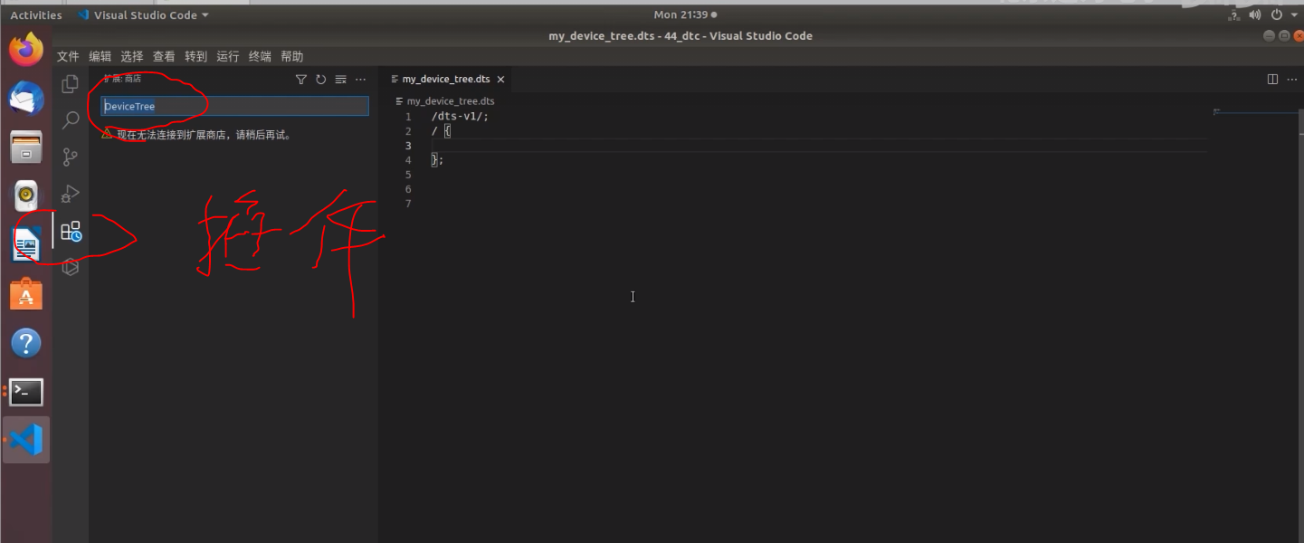Open the Search view in activity bar
This screenshot has width=1304, height=543.
(x=70, y=120)
